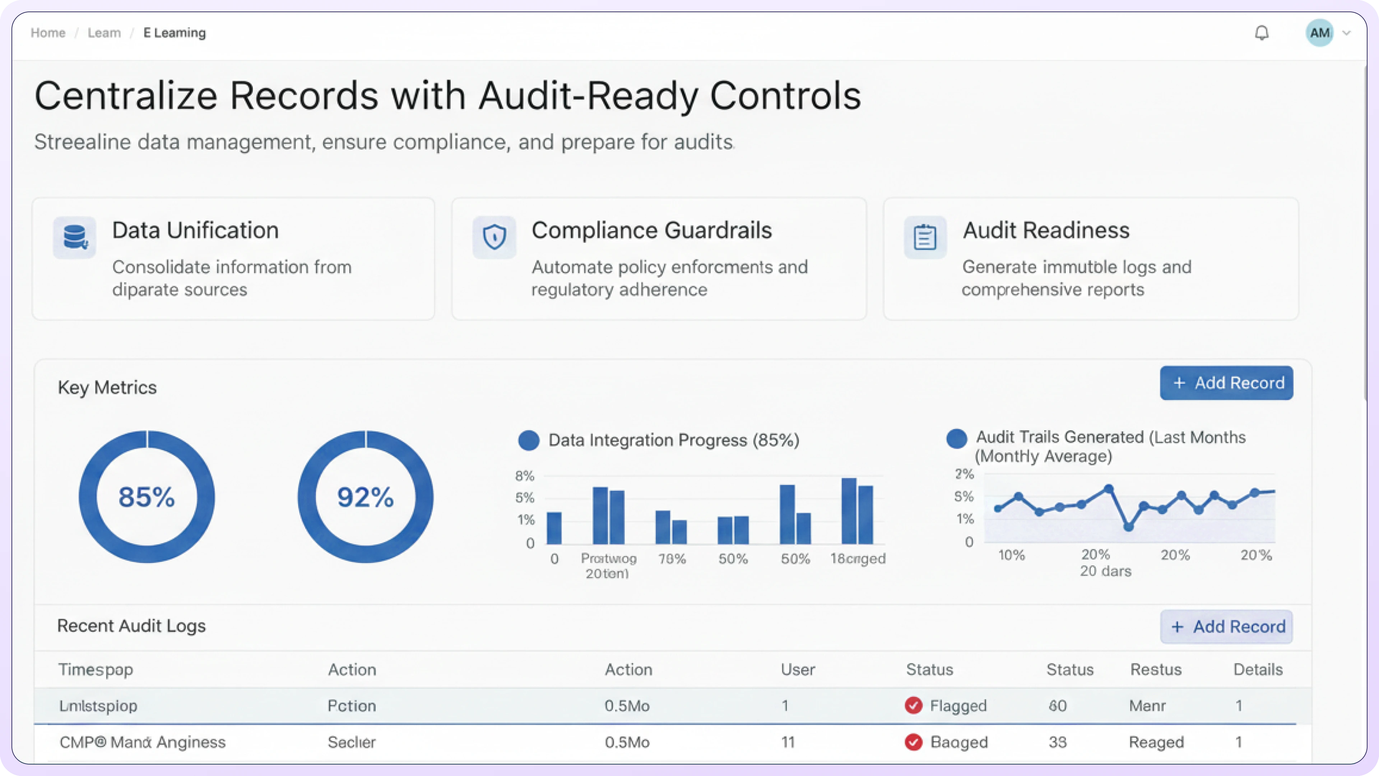The width and height of the screenshot is (1379, 776).
Task: Sort by the User column header
Action: [798, 669]
